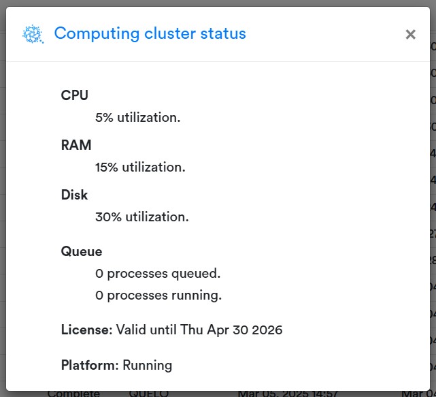This screenshot has width=436, height=397.
Task: Click the Complete status cell behind the dialog
Action: click(73, 393)
